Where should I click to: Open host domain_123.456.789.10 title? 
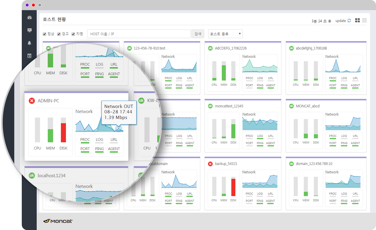tap(314, 164)
